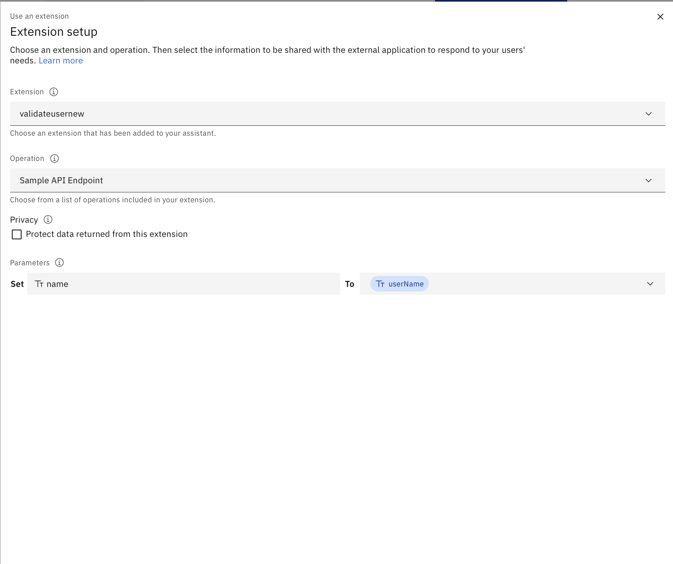Click the Extension setup heading
673x564 pixels.
point(54,32)
